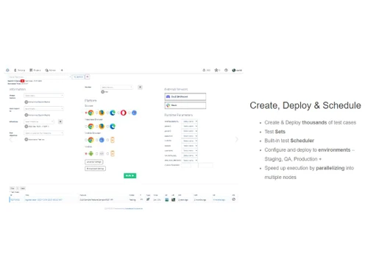Viewport: 368px width, 276px height.
Task: Click the app logo icon in top navbar
Action: [x=7, y=70]
